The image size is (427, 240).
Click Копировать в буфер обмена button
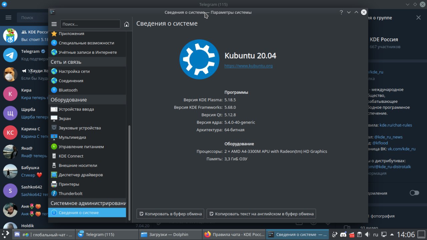[x=170, y=214]
